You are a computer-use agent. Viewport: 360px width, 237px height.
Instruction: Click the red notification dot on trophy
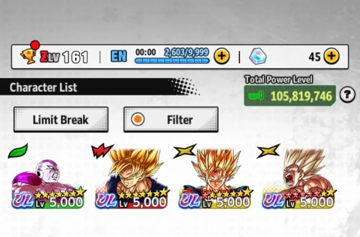click(35, 45)
